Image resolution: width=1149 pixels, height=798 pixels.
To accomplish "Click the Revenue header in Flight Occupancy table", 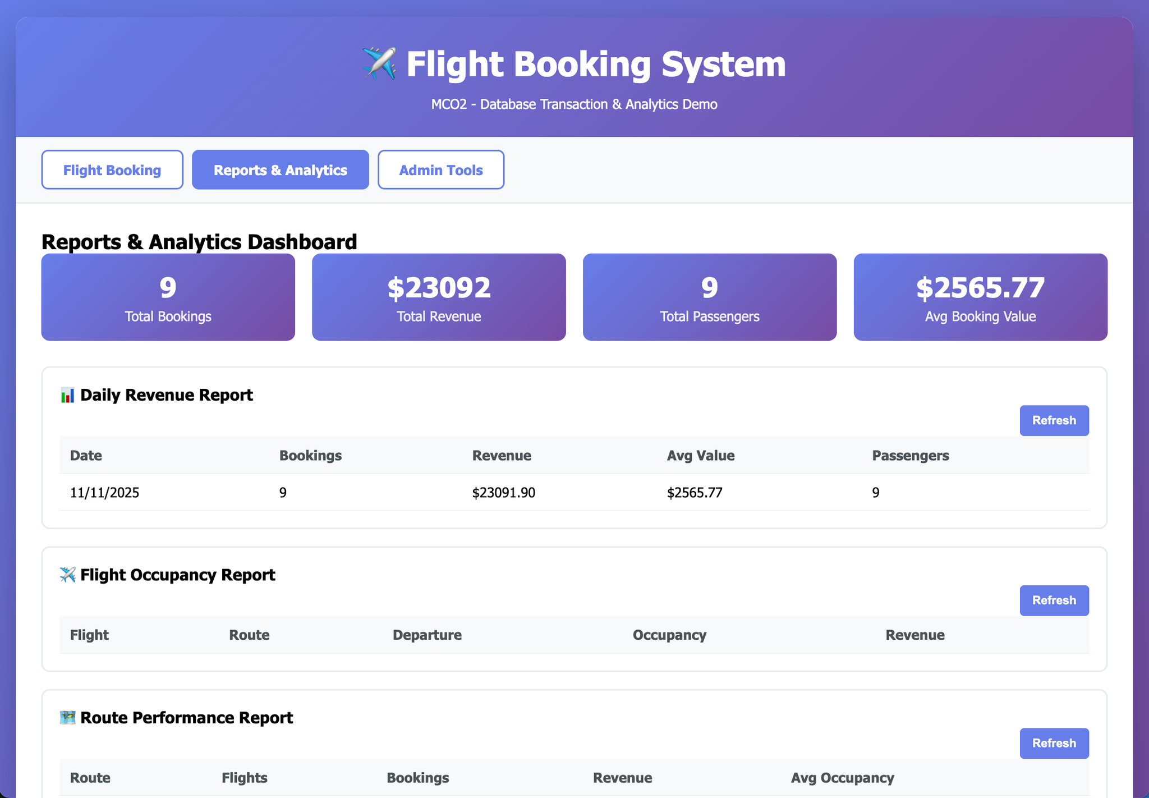I will (915, 635).
